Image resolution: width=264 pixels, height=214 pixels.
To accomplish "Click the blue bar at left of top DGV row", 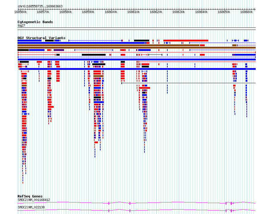I will [x=29, y=41].
